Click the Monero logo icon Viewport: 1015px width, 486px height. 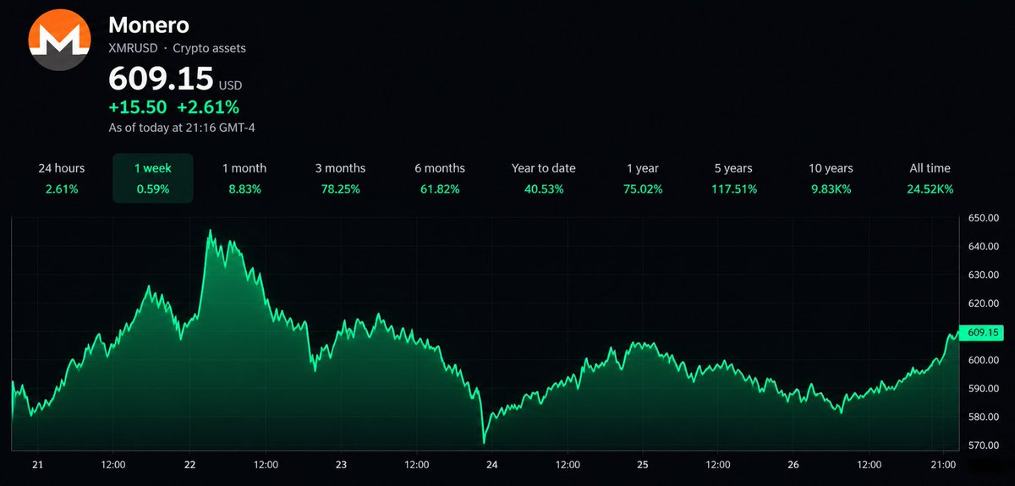(59, 41)
